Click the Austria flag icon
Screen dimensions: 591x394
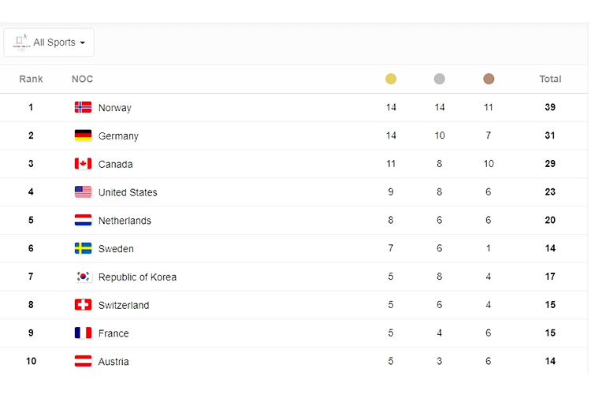pyautogui.click(x=83, y=361)
